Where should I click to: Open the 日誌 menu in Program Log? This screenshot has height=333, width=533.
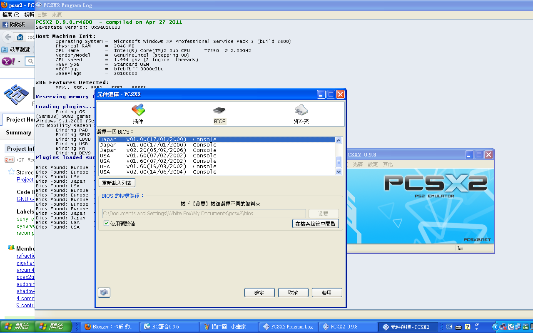[x=42, y=15]
